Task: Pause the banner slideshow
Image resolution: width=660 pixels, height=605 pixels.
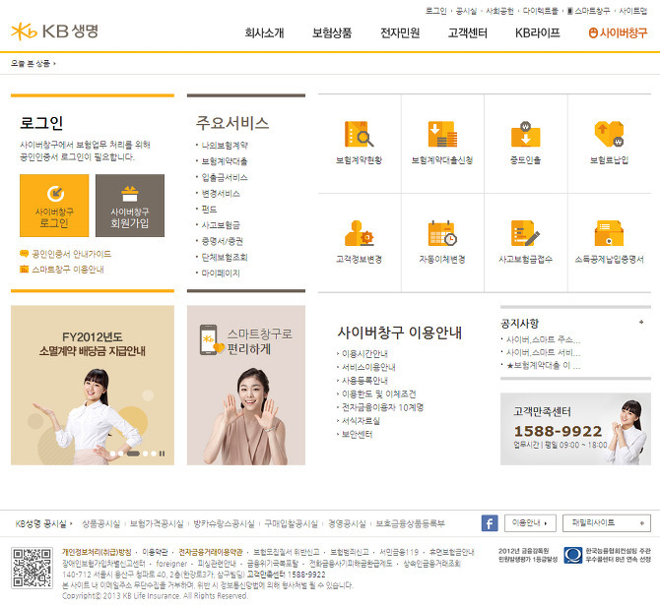Action: tap(163, 454)
